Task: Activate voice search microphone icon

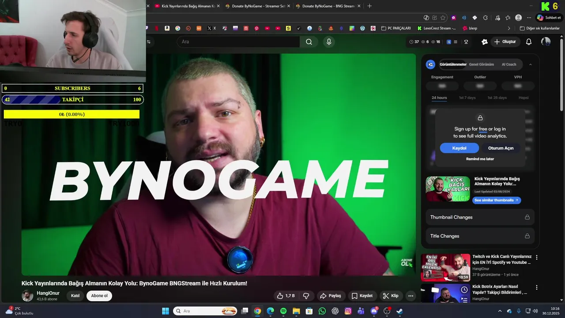Action: (x=328, y=42)
